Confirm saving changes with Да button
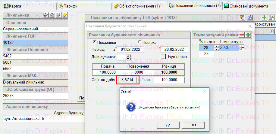Viewport: 276px width, 134px height. (168, 125)
